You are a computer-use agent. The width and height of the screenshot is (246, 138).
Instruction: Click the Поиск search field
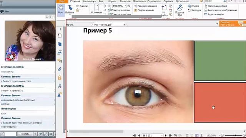215,1
